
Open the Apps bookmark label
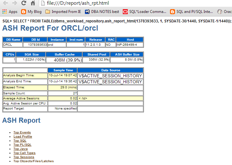point(13,12)
